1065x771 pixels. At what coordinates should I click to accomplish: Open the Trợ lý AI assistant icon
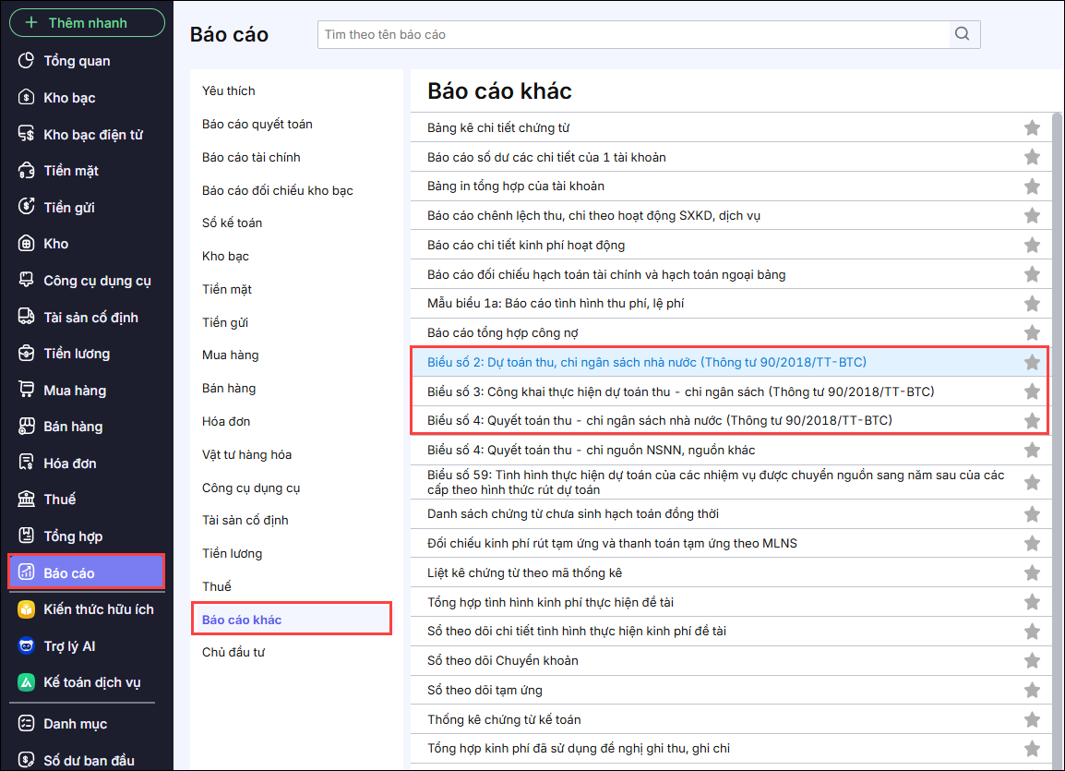pyautogui.click(x=27, y=646)
